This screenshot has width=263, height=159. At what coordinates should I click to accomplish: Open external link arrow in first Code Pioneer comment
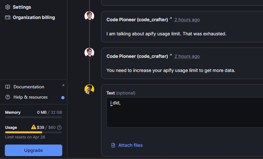pos(171,18)
